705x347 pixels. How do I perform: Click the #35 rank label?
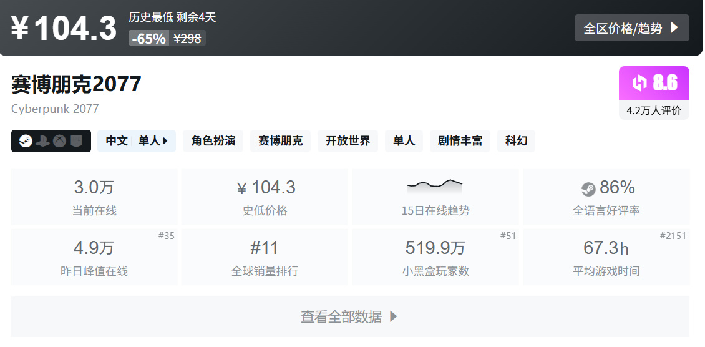167,235
